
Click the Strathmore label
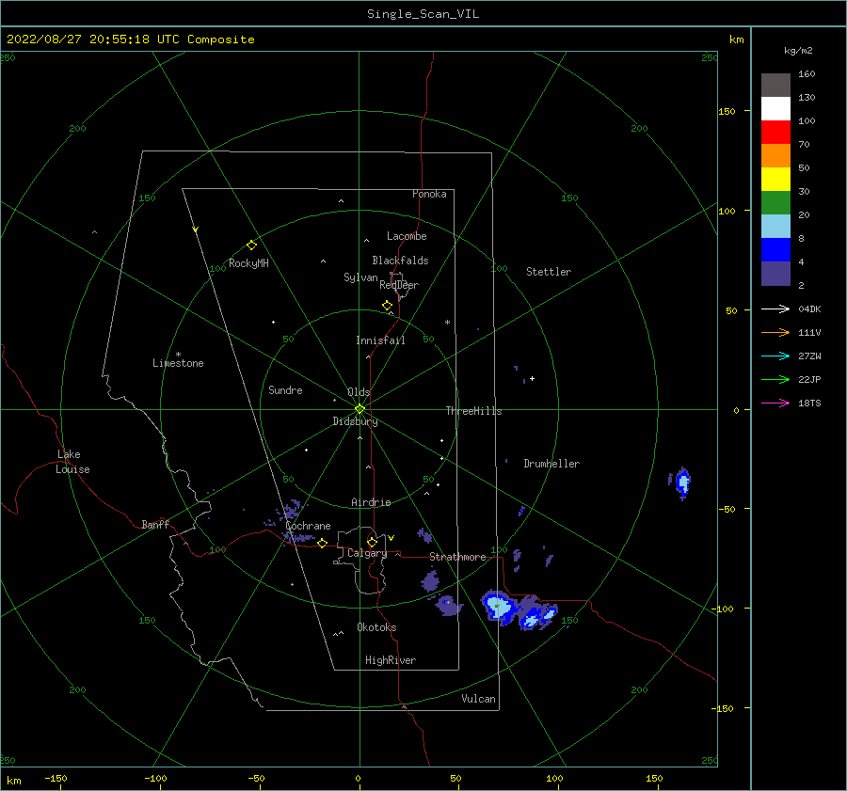click(x=457, y=557)
